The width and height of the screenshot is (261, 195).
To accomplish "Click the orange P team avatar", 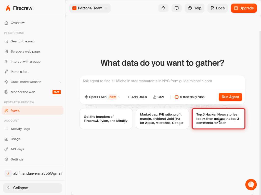I will point(74,8).
